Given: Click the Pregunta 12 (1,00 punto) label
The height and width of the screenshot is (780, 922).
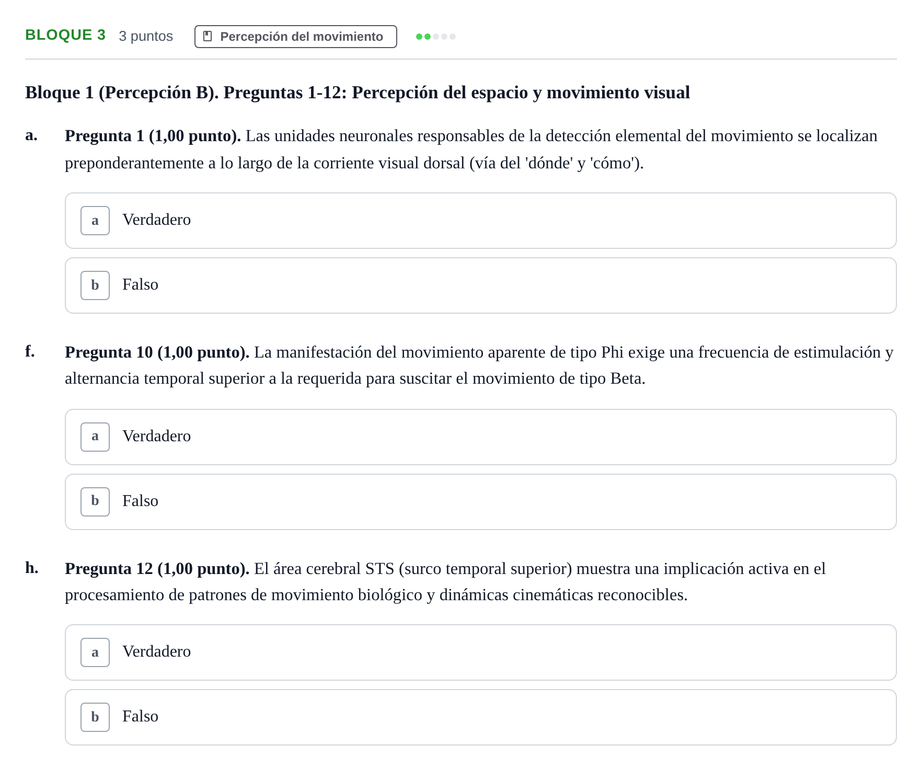Looking at the screenshot, I should click(x=157, y=569).
